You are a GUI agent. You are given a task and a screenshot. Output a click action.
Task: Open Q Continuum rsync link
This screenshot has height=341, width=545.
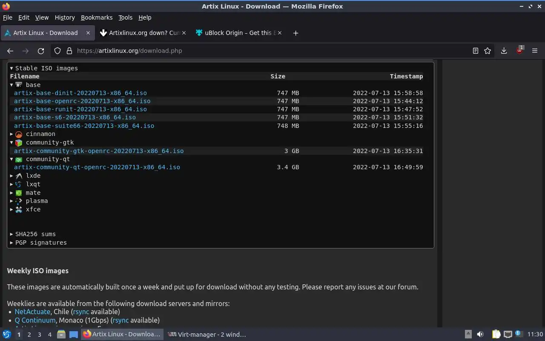pyautogui.click(x=120, y=320)
